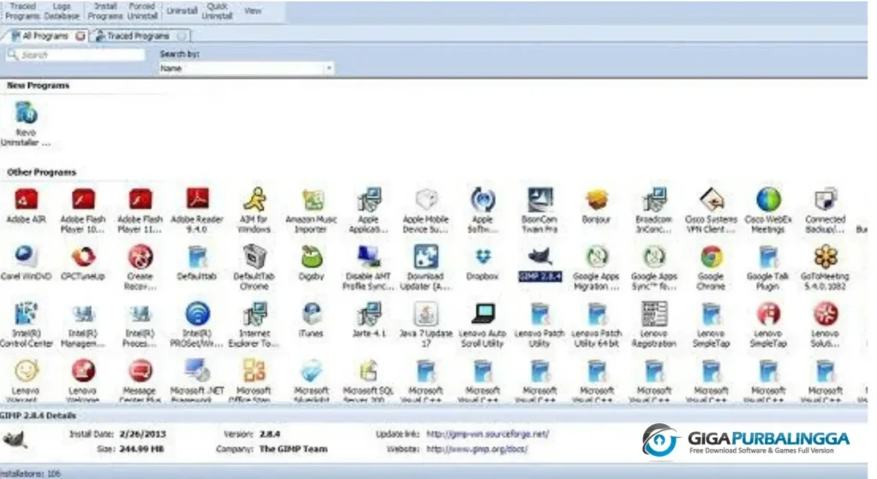
Task: Select the DefaultTab Chrome icon
Action: click(254, 257)
